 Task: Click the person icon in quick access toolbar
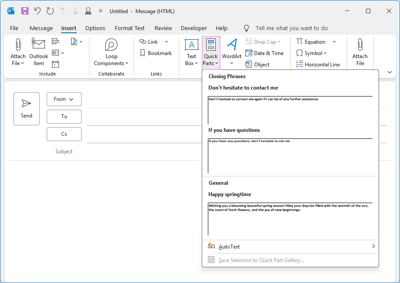coord(88,11)
